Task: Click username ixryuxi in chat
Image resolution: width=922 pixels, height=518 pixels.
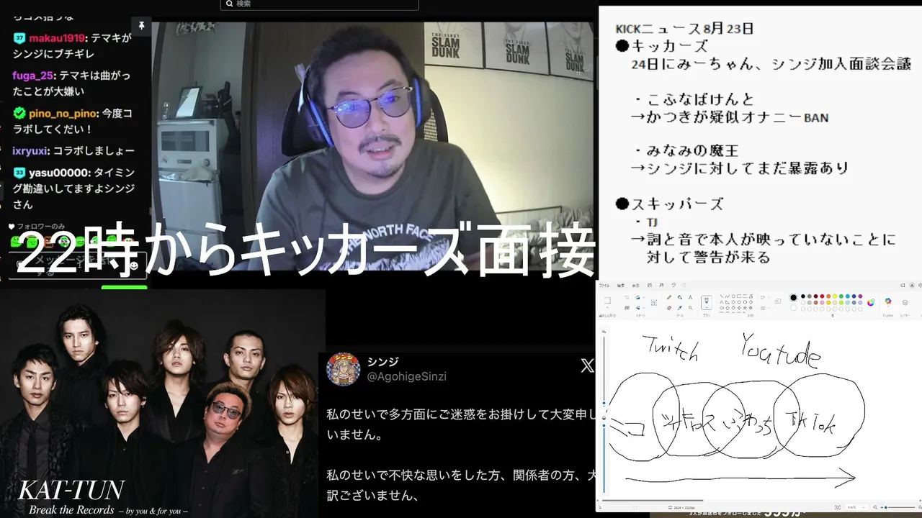Action: (x=30, y=150)
